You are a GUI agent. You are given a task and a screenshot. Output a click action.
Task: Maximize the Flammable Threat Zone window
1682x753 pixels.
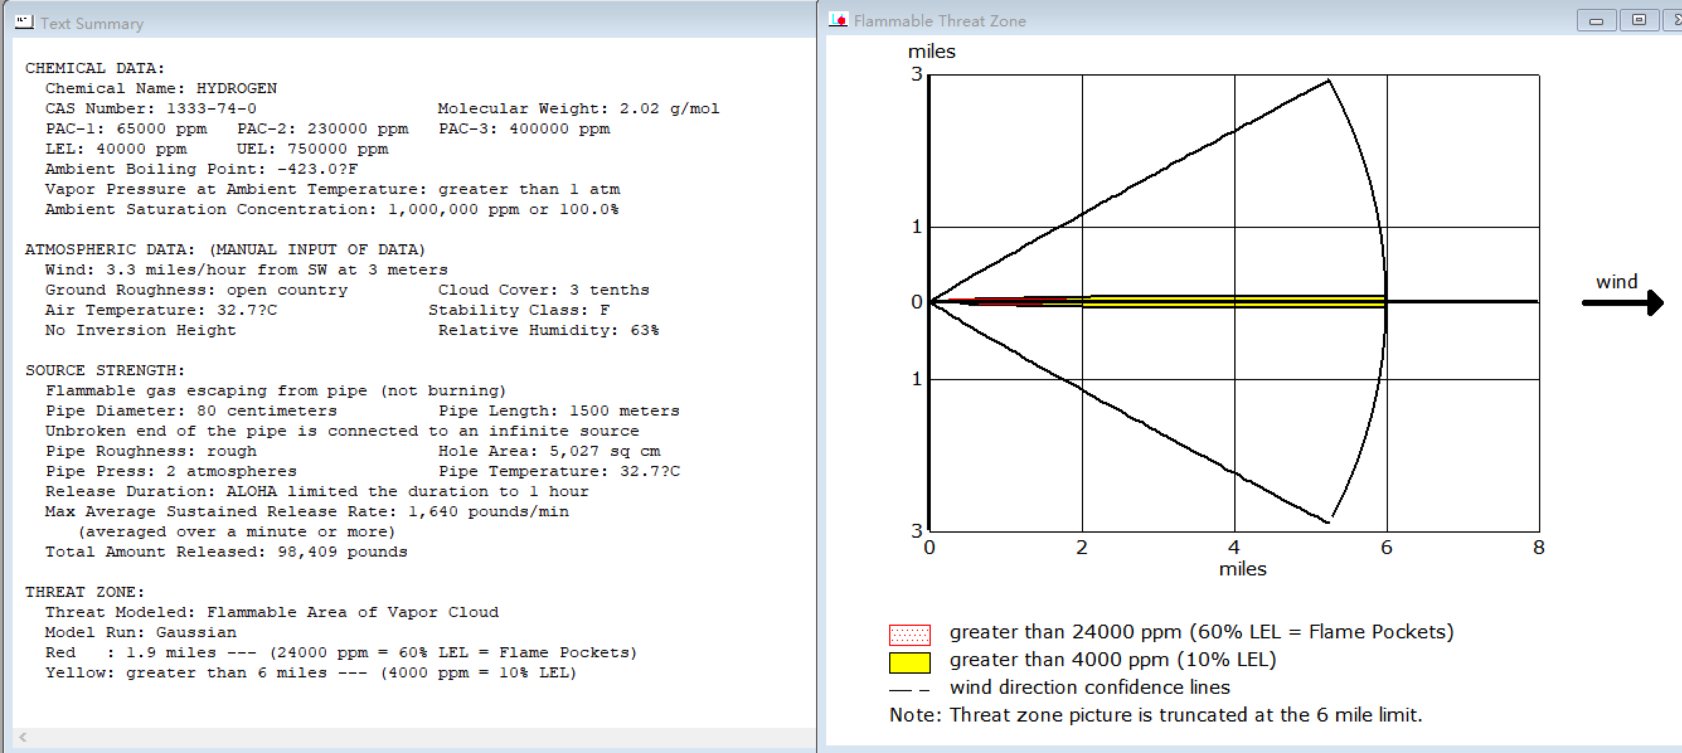pyautogui.click(x=1639, y=21)
